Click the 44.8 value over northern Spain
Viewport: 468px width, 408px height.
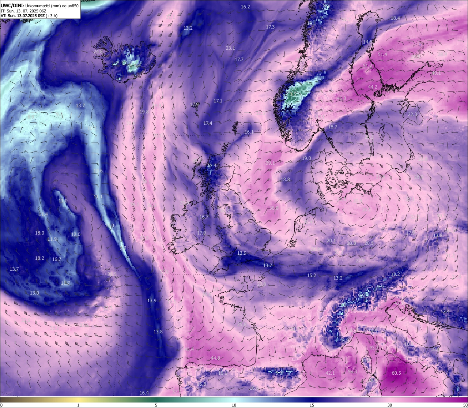215,358
